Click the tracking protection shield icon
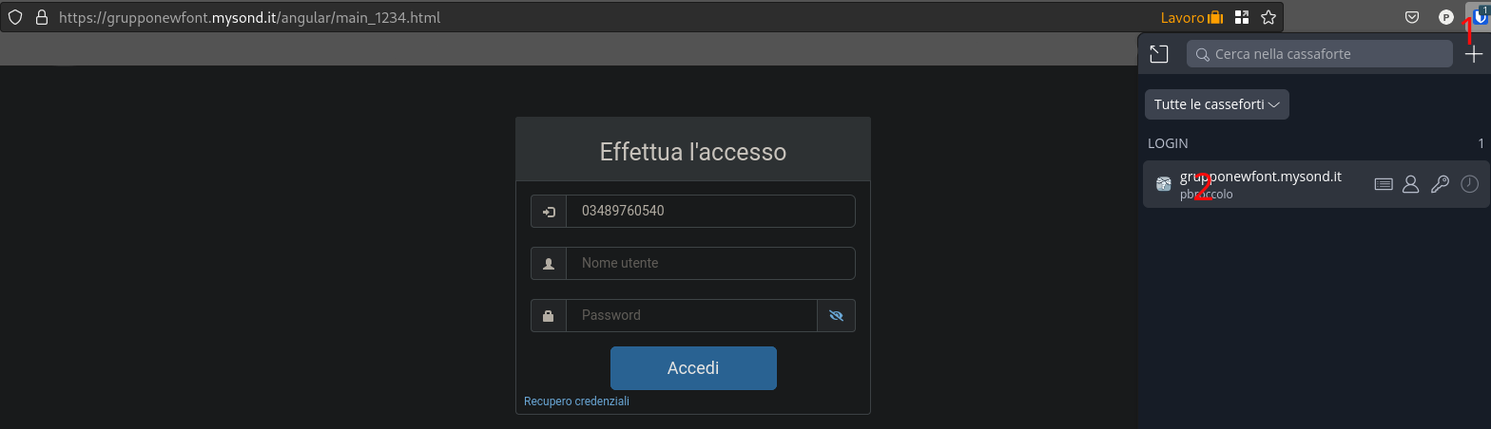 tap(15, 17)
